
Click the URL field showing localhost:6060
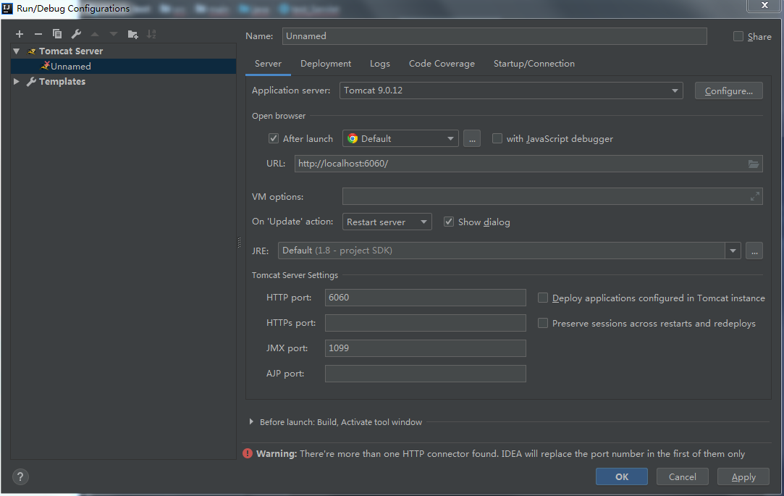[528, 164]
